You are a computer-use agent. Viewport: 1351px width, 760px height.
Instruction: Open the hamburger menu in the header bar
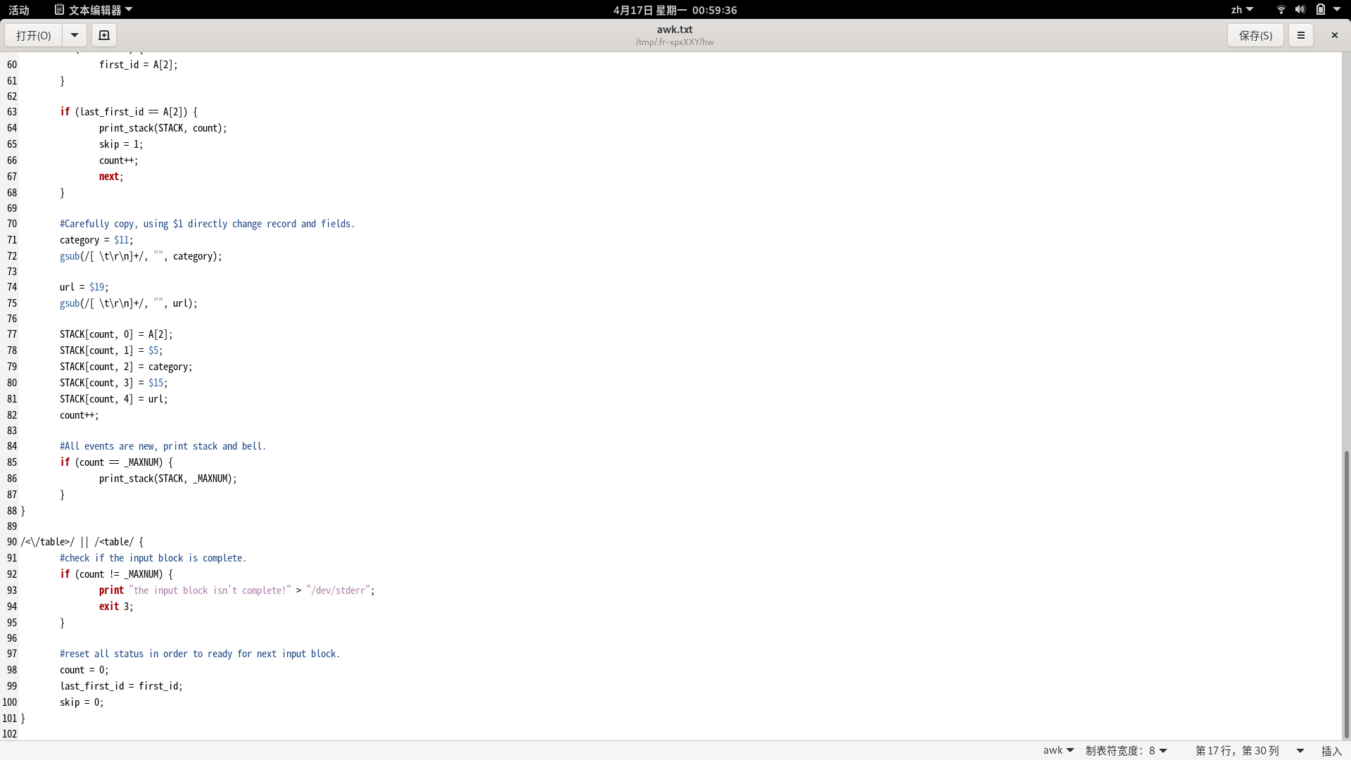pos(1300,35)
